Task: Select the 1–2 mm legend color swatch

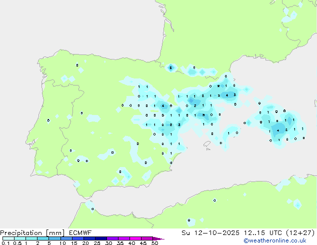Action: (x=31, y=238)
